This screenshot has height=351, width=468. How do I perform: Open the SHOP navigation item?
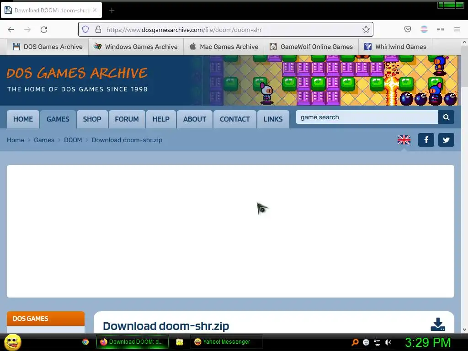point(92,119)
